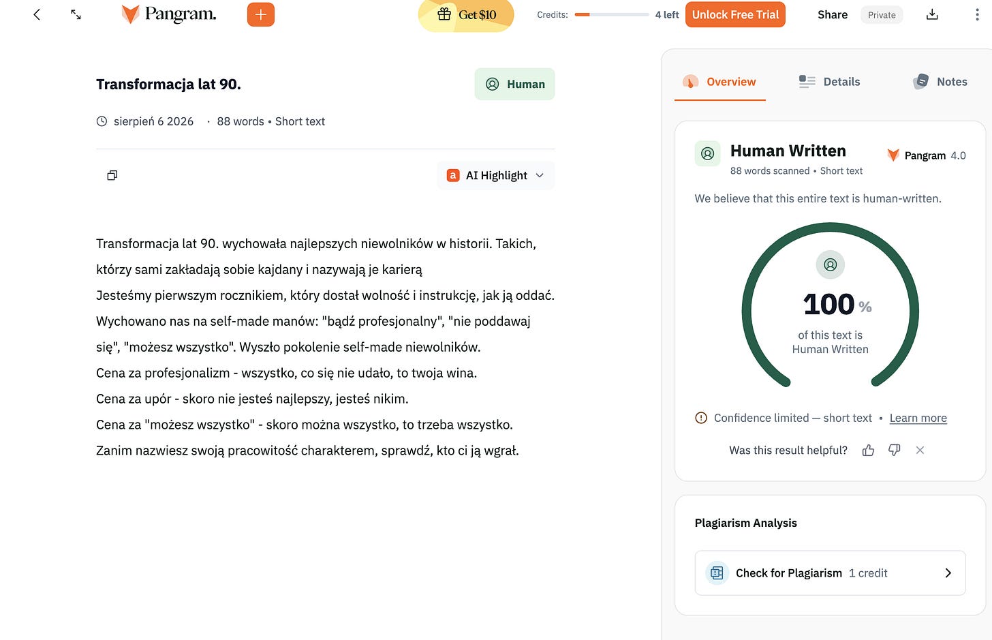992x640 pixels.
Task: Click the '88 words • Short text' label
Action: [x=271, y=121]
